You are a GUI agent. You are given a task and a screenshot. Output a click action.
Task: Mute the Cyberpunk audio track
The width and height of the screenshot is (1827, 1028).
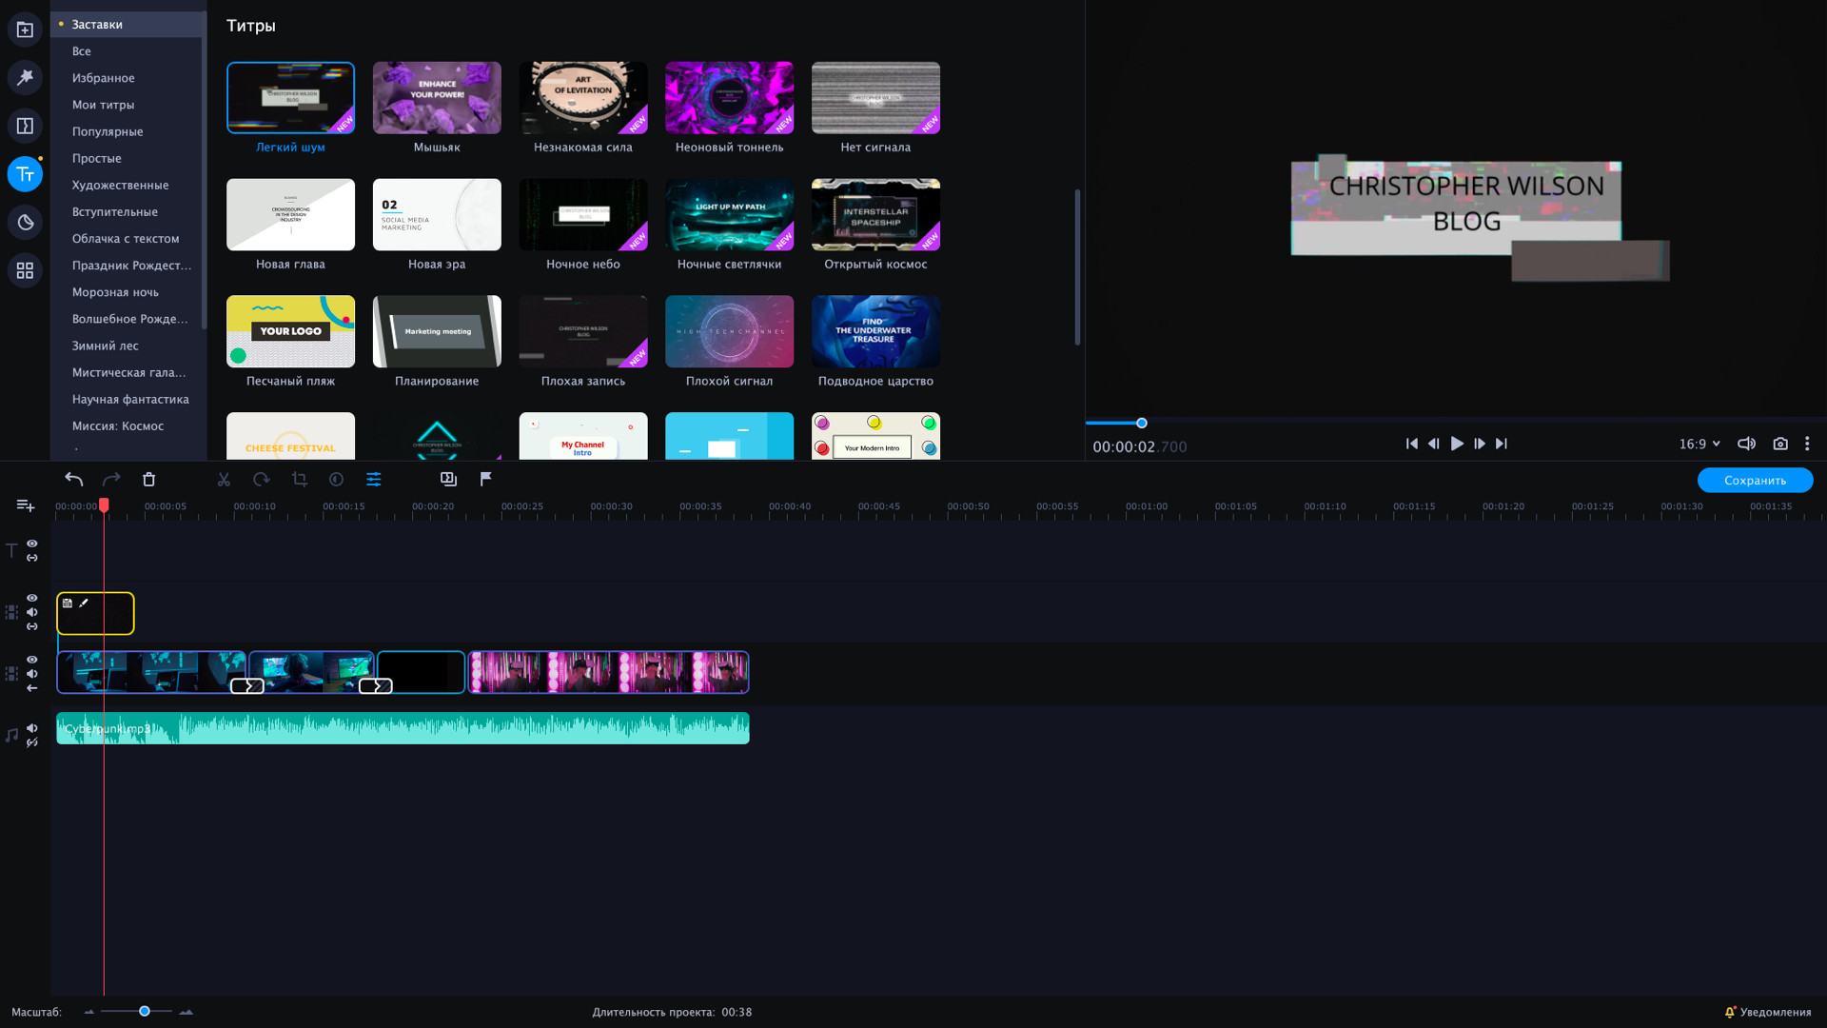coord(32,728)
